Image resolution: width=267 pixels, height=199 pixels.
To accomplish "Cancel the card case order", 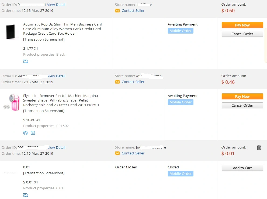I will (x=242, y=34).
